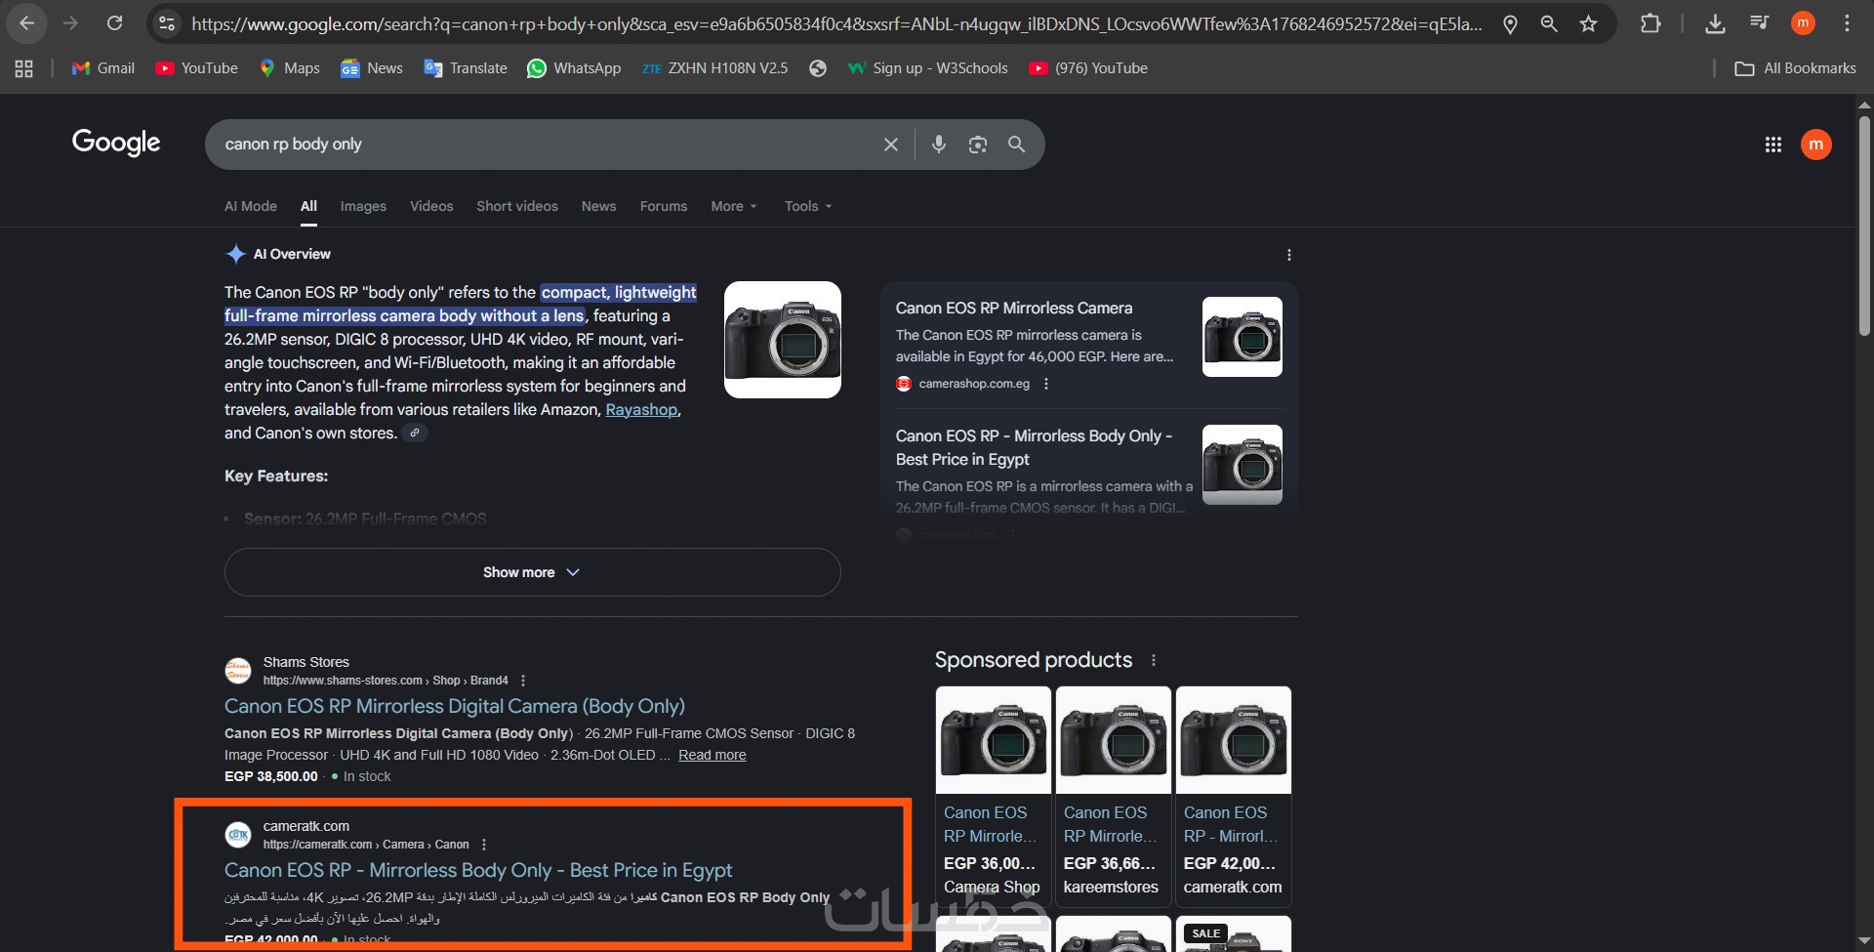Clear the search box with X
This screenshot has height=952, width=1874.
pyautogui.click(x=890, y=145)
